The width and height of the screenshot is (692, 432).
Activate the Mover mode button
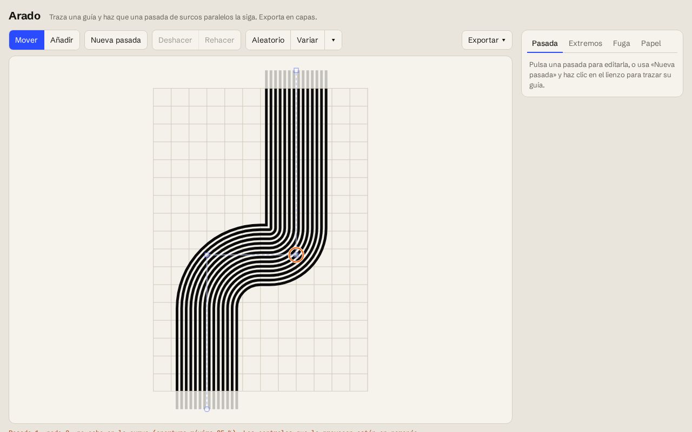[x=26, y=40]
